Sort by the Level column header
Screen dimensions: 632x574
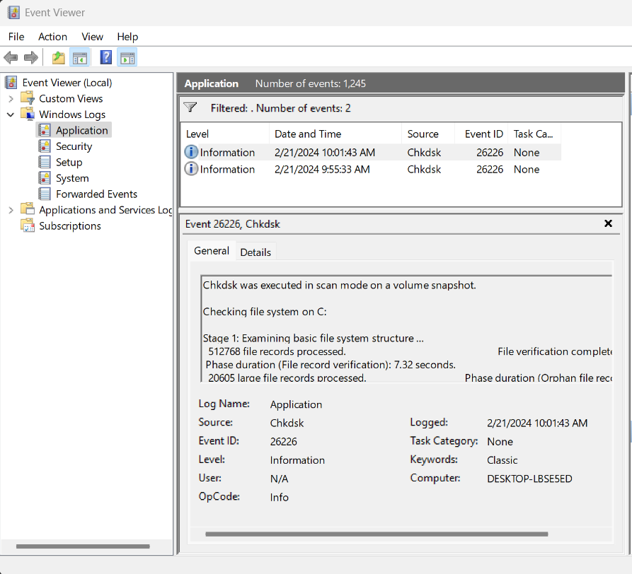pyautogui.click(x=225, y=134)
